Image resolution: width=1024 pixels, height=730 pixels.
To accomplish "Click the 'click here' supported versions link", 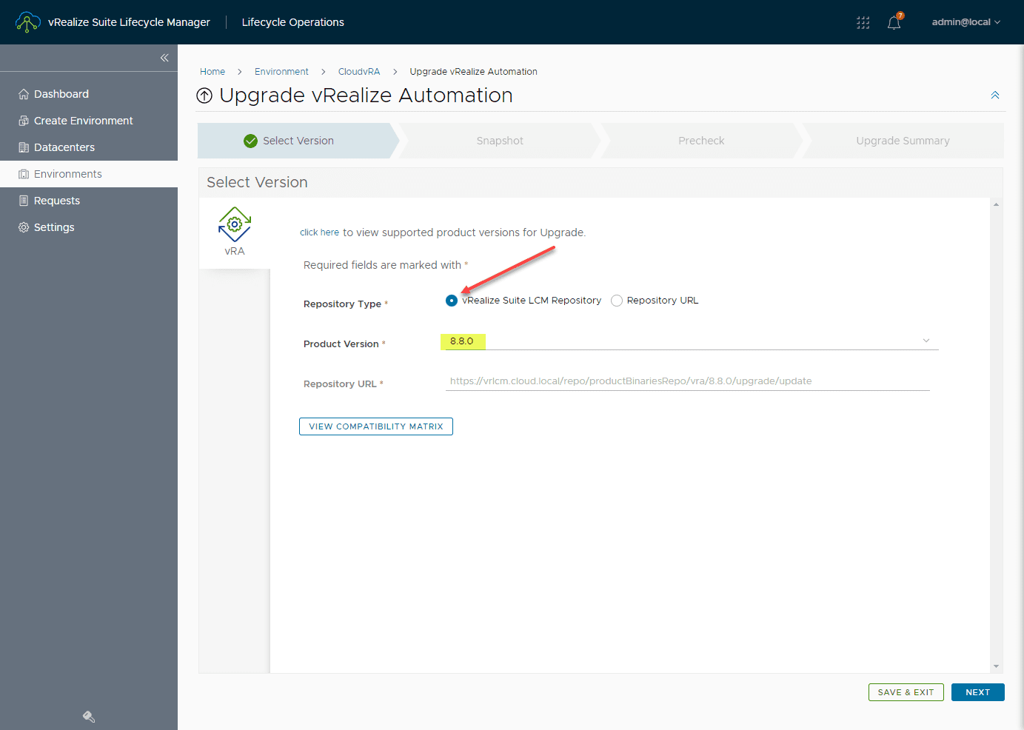I will tap(319, 232).
